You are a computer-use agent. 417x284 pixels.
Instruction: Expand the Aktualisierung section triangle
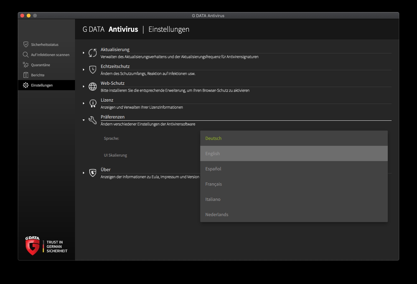[84, 53]
